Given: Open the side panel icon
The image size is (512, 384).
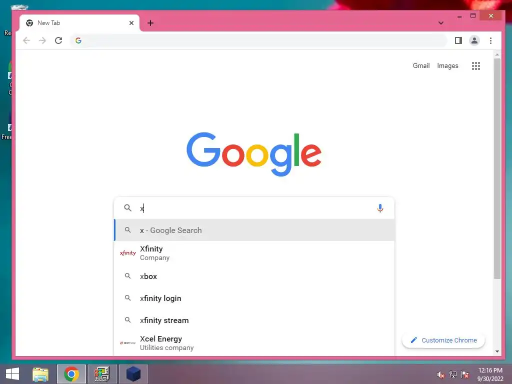Looking at the screenshot, I should point(458,40).
